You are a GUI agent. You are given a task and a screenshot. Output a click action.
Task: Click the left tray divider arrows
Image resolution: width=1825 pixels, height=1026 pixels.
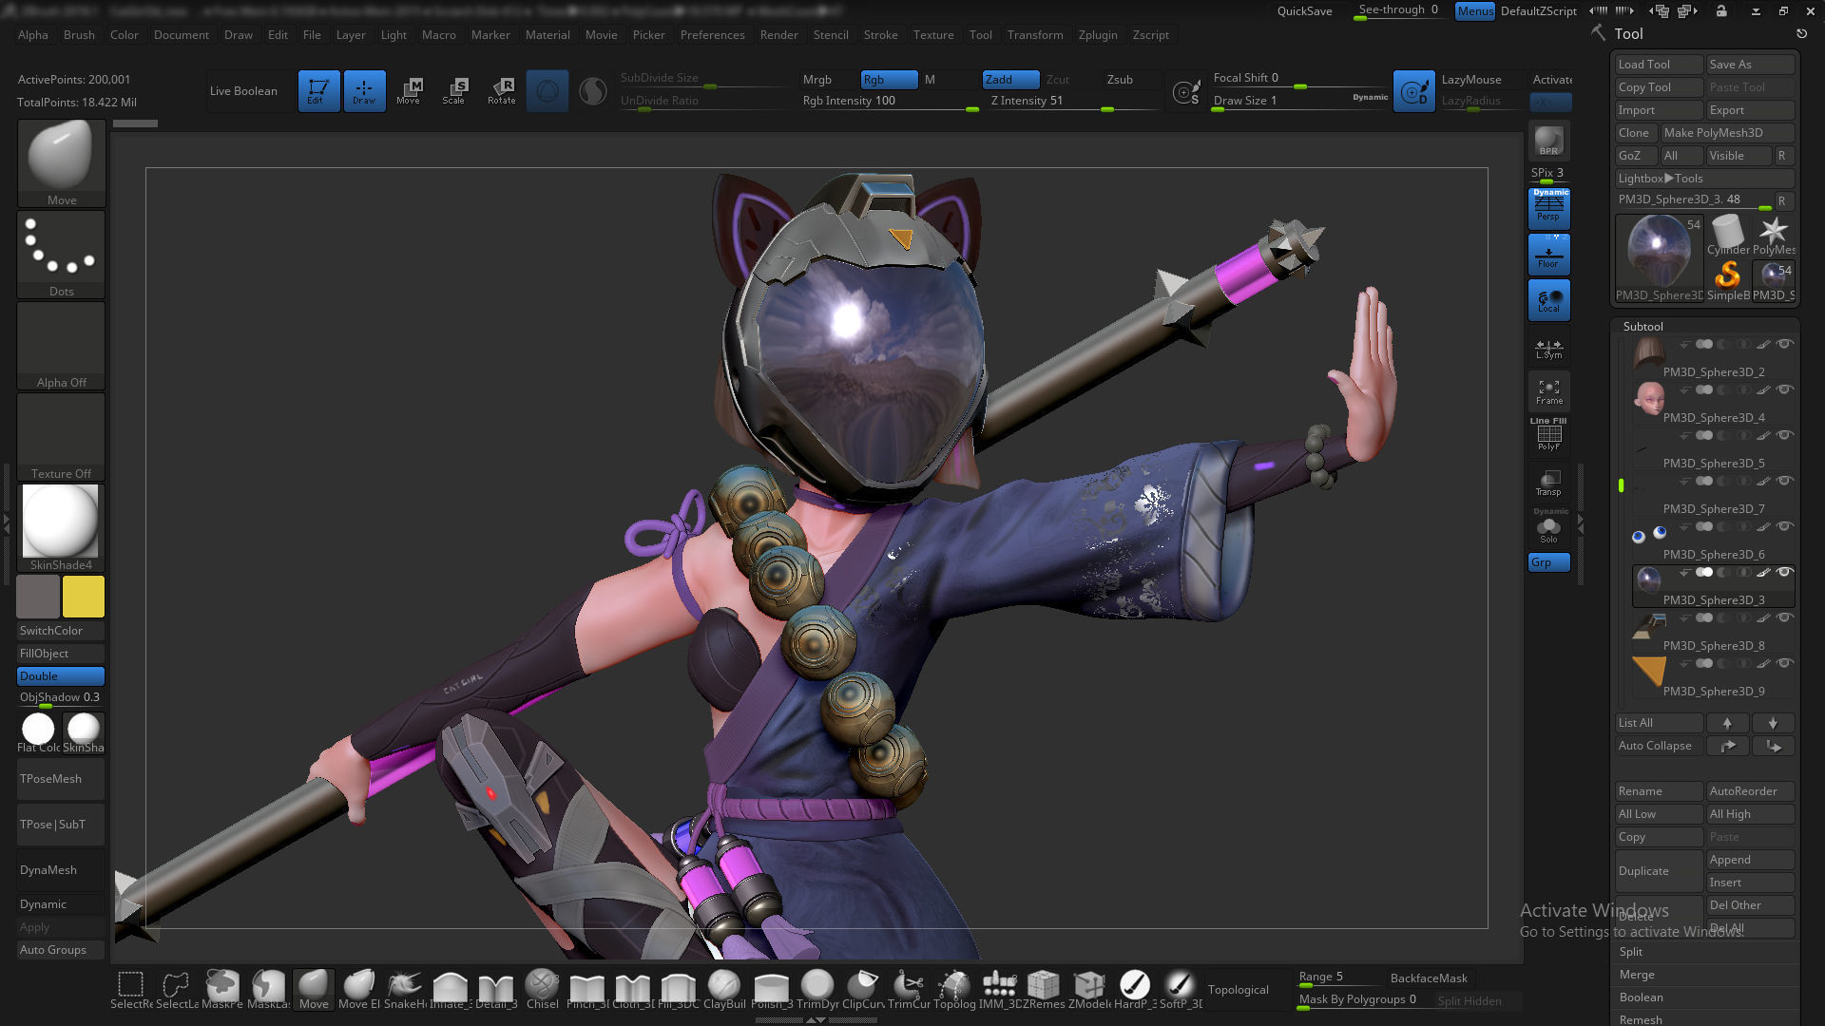click(x=6, y=523)
